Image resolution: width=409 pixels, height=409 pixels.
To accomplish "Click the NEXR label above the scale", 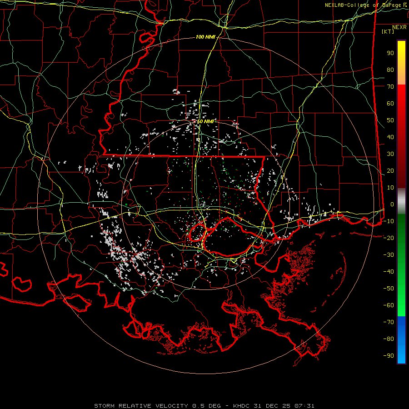I will (399, 27).
